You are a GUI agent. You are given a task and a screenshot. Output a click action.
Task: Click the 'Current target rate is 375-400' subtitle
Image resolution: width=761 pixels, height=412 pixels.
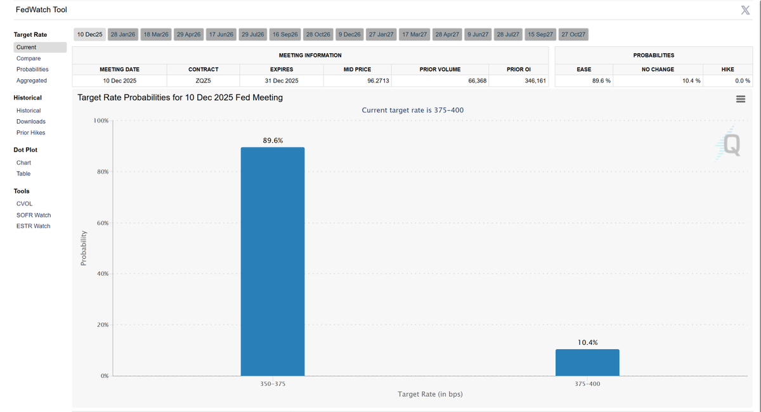413,110
